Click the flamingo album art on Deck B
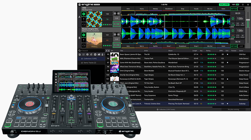251x140 pixels. 94,40
